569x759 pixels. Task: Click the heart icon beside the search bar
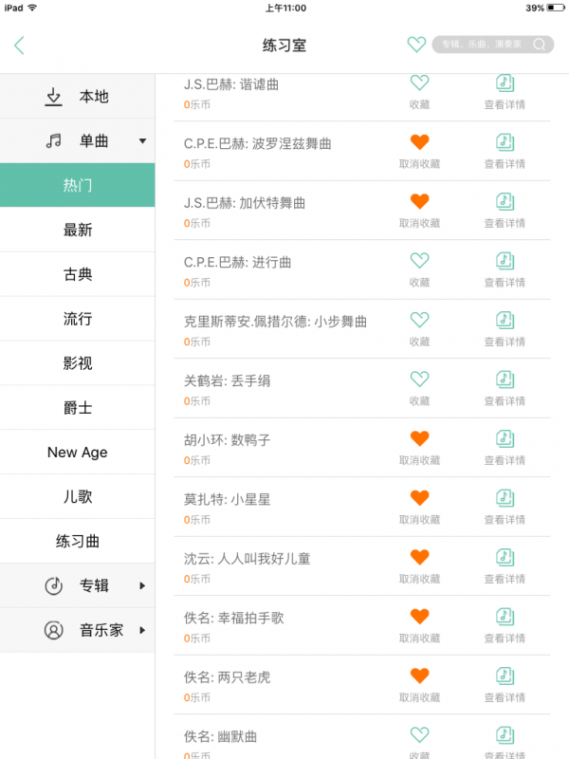pyautogui.click(x=416, y=44)
